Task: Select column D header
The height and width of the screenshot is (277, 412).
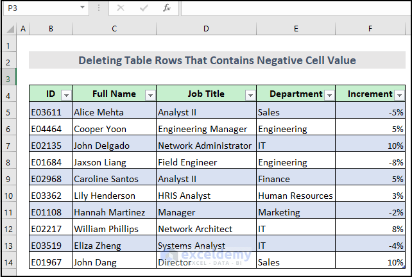Action: pyautogui.click(x=206, y=29)
